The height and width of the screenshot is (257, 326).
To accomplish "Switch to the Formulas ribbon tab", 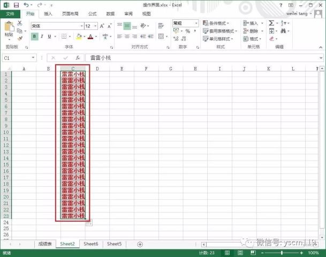I will tap(92, 14).
